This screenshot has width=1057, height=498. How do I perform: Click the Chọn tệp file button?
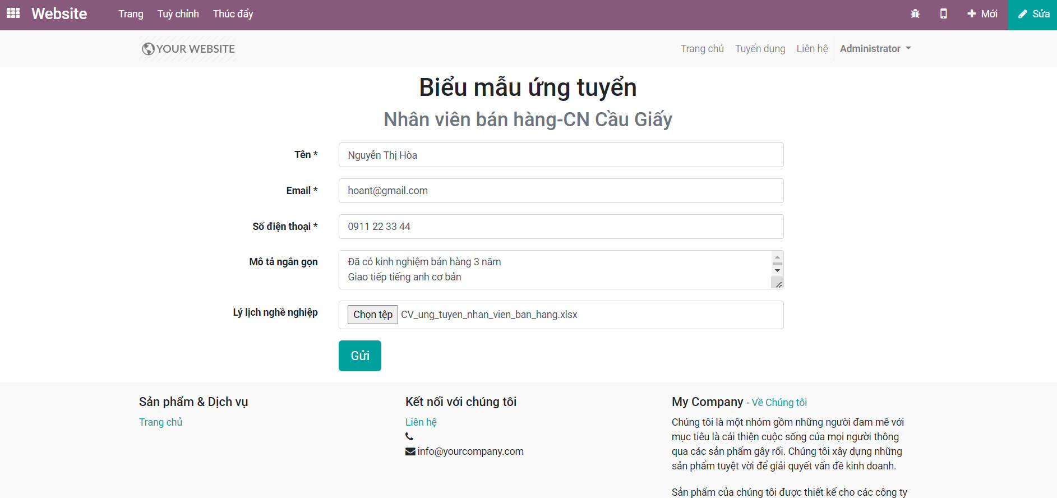click(x=373, y=315)
